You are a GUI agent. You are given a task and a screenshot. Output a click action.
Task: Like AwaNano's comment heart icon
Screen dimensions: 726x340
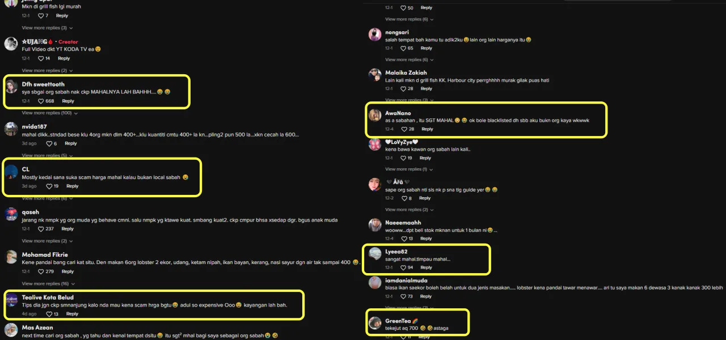point(404,129)
